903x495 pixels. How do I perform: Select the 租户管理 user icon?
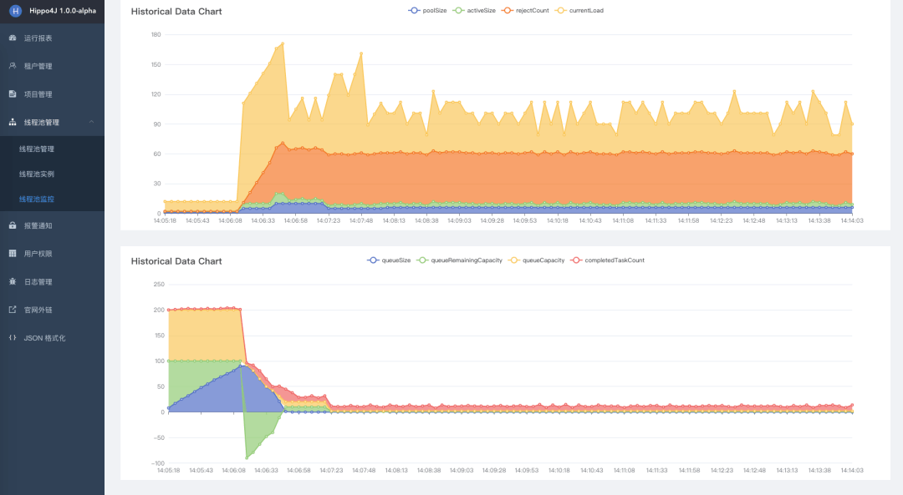click(x=13, y=66)
